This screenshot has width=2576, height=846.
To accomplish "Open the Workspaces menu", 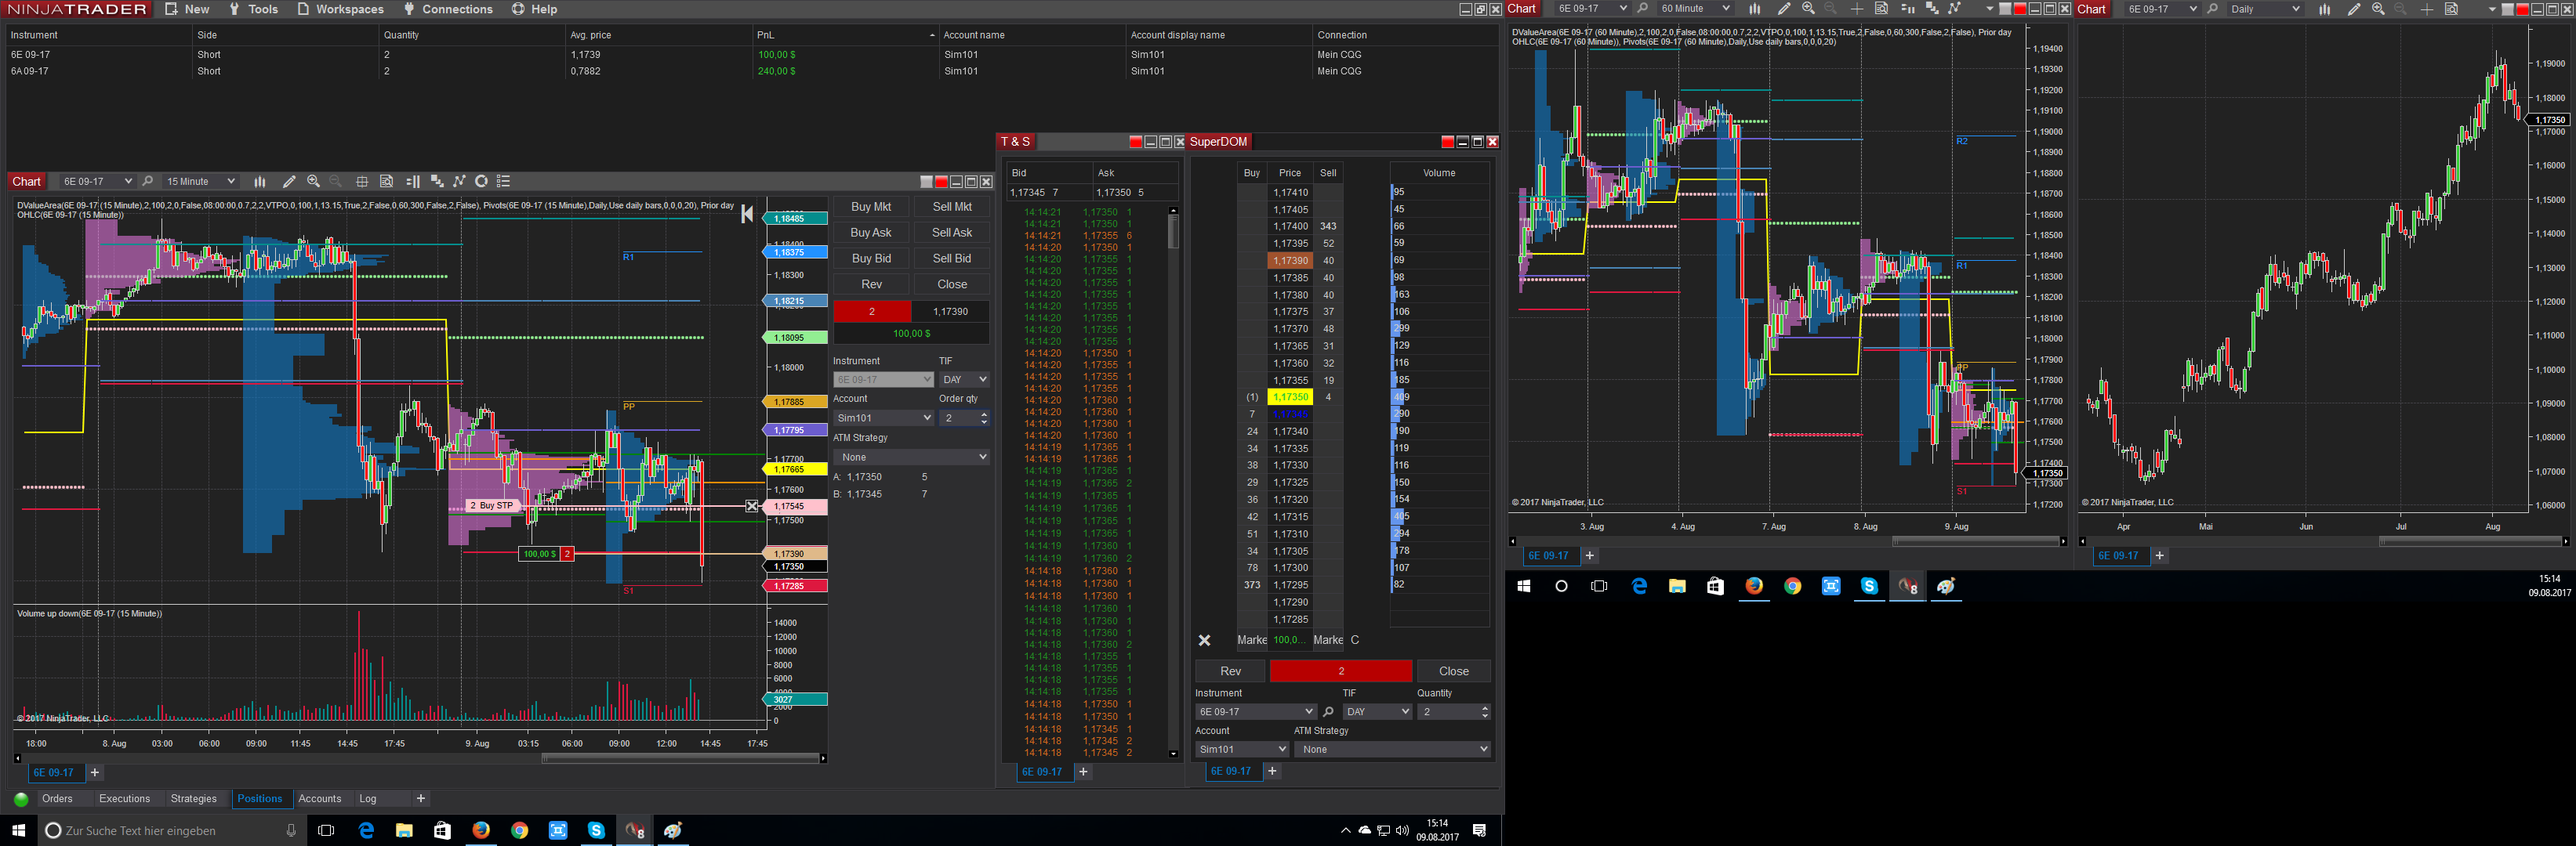I will pyautogui.click(x=340, y=9).
